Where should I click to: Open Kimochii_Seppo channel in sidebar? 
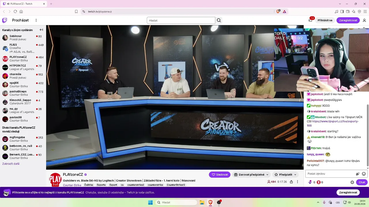tap(23, 102)
